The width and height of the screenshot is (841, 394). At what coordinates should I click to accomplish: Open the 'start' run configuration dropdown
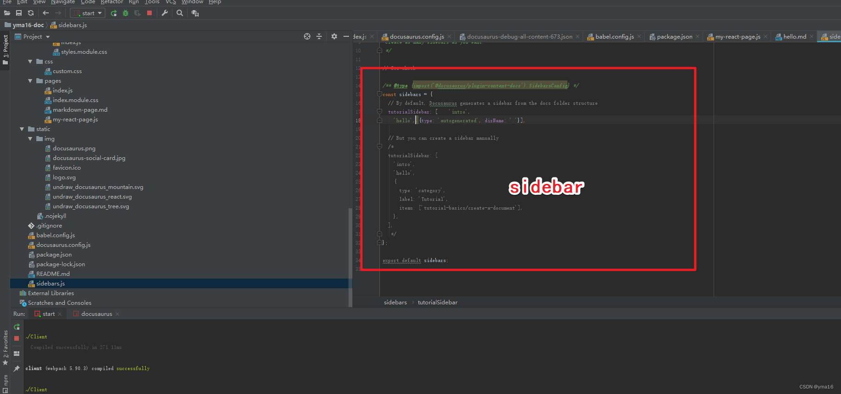pos(88,13)
